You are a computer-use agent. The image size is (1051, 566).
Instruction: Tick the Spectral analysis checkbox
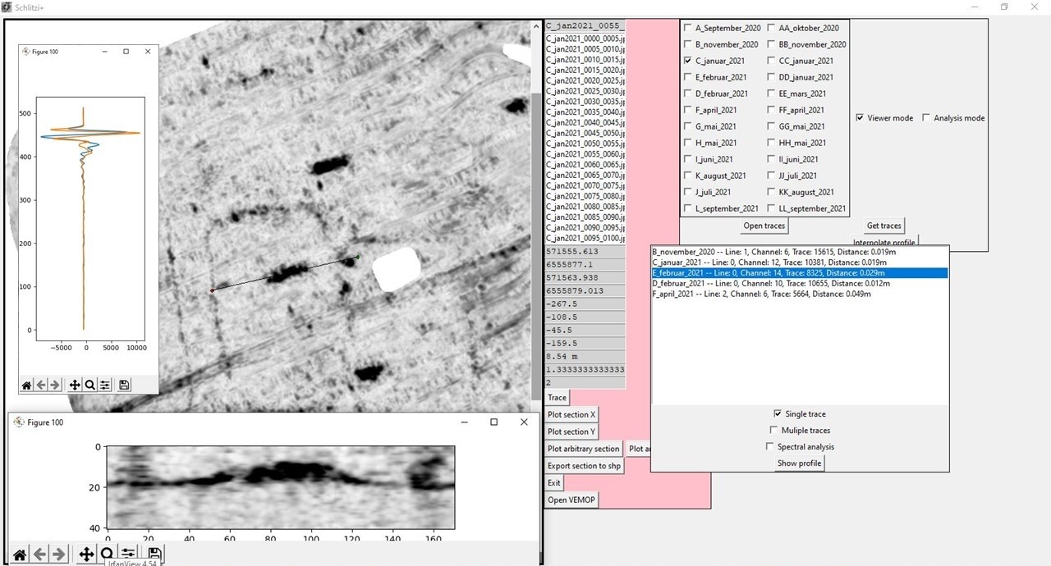coord(769,447)
